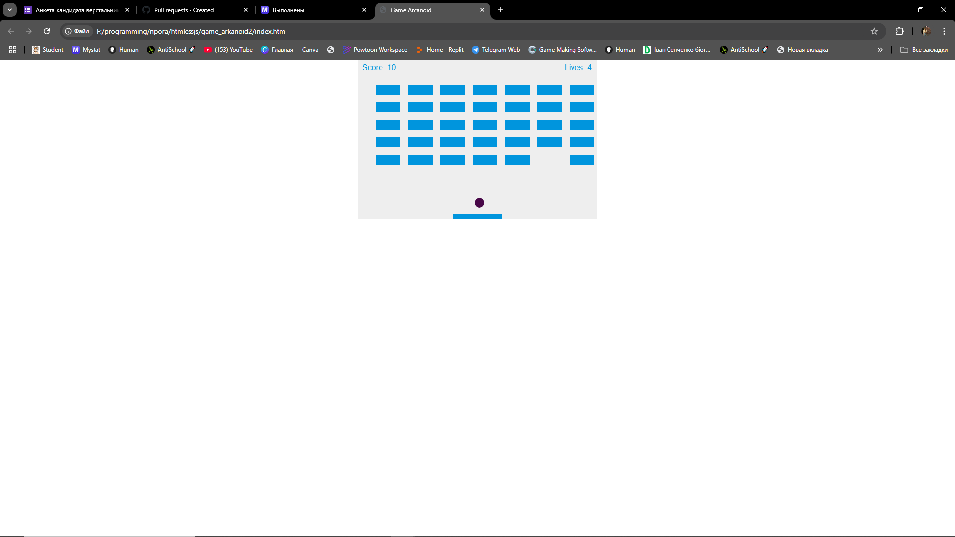
Task: Go back to the previous page
Action: pyautogui.click(x=11, y=31)
